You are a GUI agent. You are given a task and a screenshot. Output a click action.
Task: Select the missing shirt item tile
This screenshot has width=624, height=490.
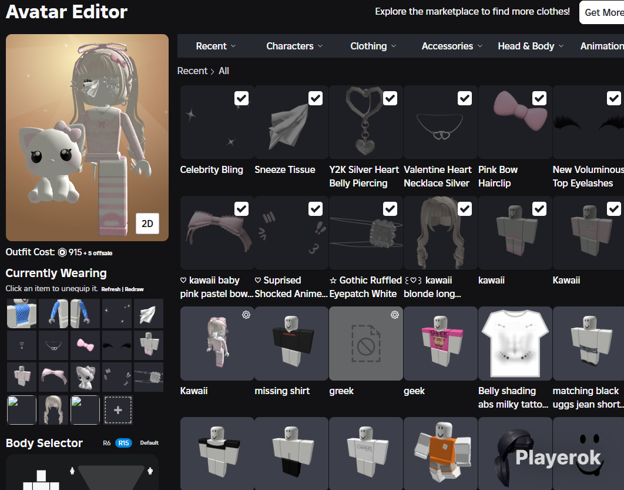click(291, 344)
